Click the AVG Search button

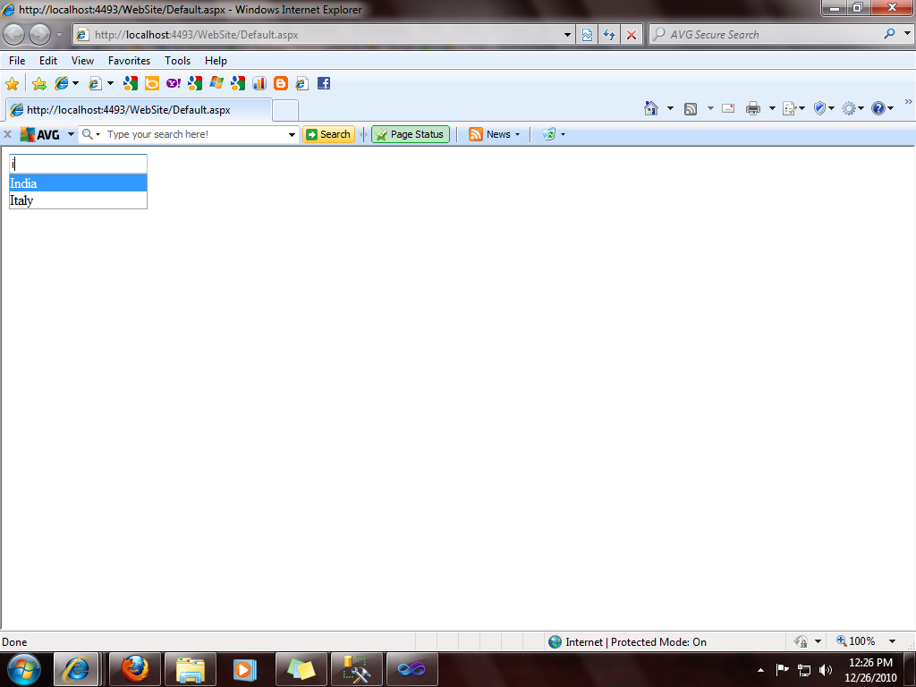(x=329, y=134)
